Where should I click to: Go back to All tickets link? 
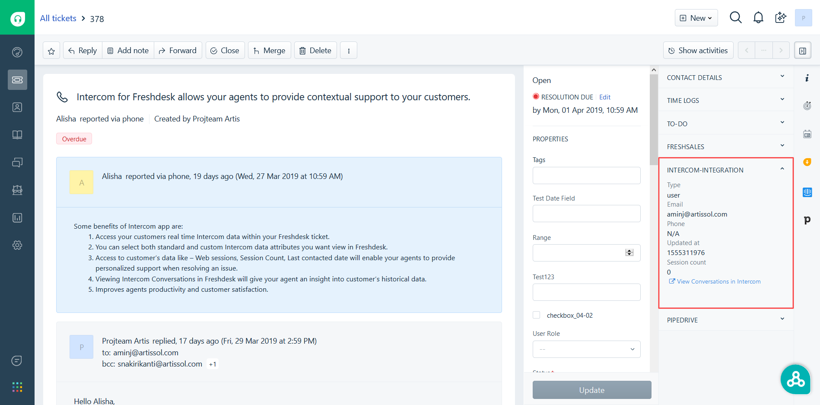[58, 18]
